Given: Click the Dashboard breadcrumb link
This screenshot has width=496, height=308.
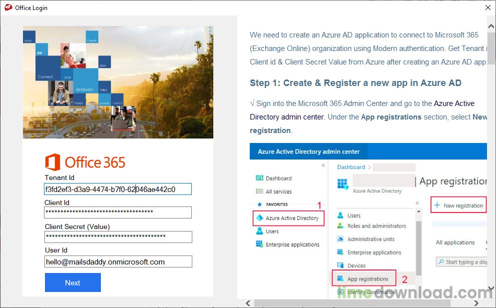Looking at the screenshot, I should pyautogui.click(x=351, y=167).
